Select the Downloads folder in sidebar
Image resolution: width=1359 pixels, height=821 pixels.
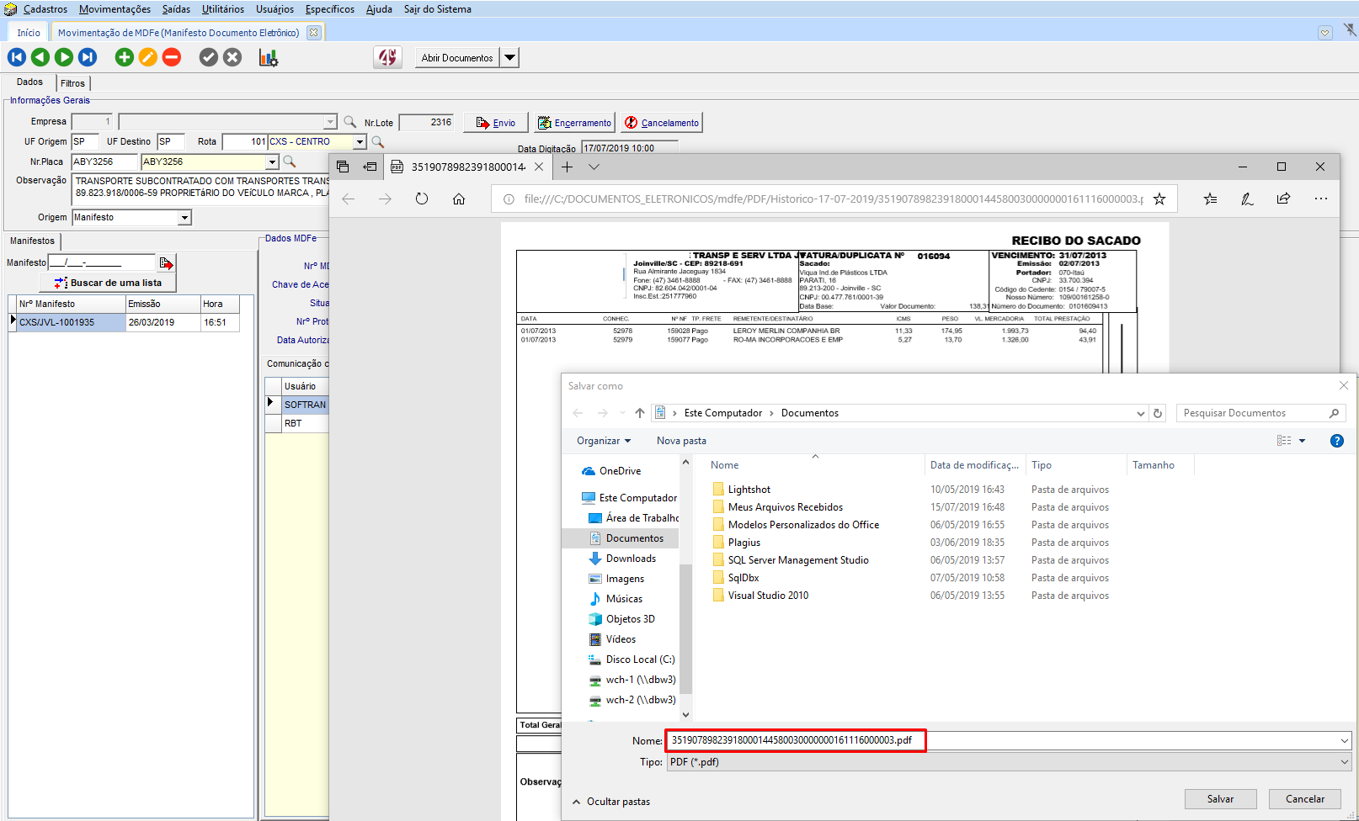point(631,559)
